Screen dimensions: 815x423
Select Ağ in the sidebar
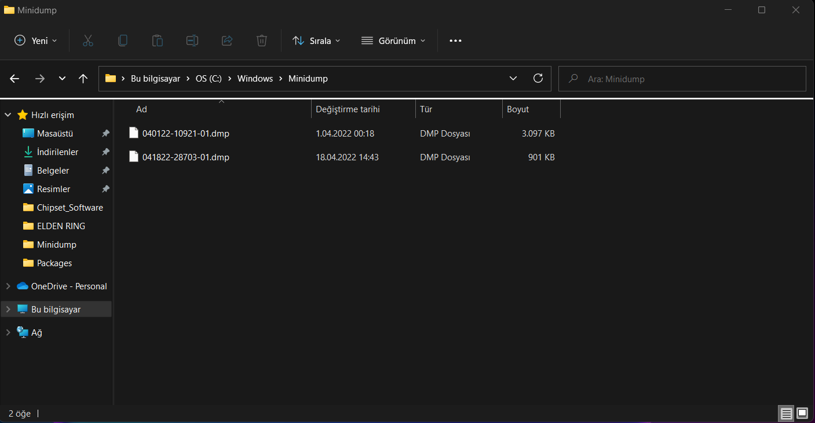coord(36,333)
